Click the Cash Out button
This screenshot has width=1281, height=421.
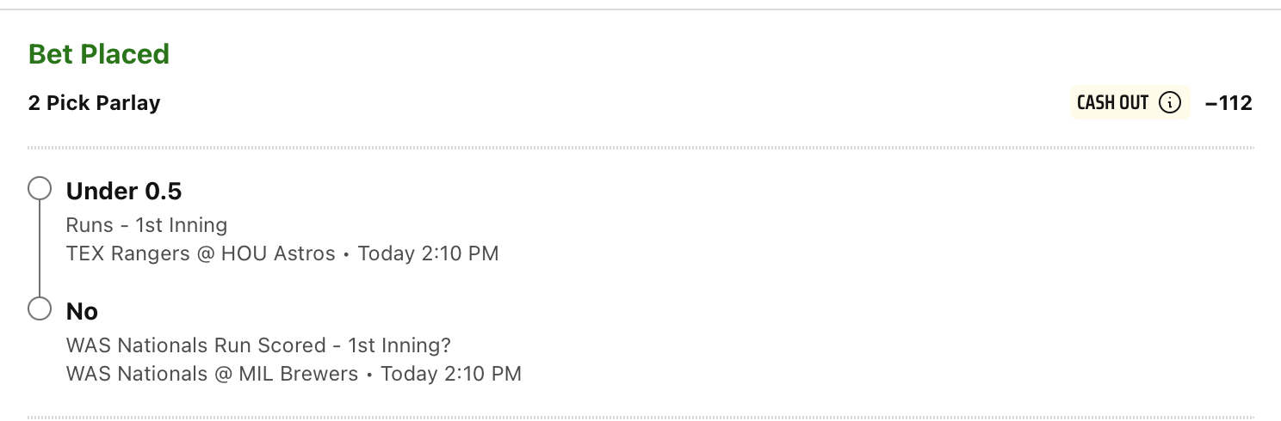(1129, 103)
